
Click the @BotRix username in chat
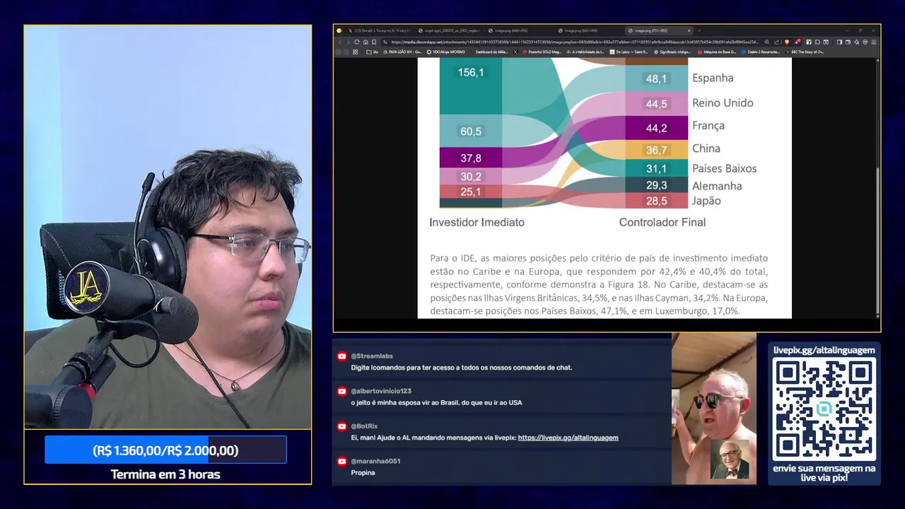click(364, 426)
